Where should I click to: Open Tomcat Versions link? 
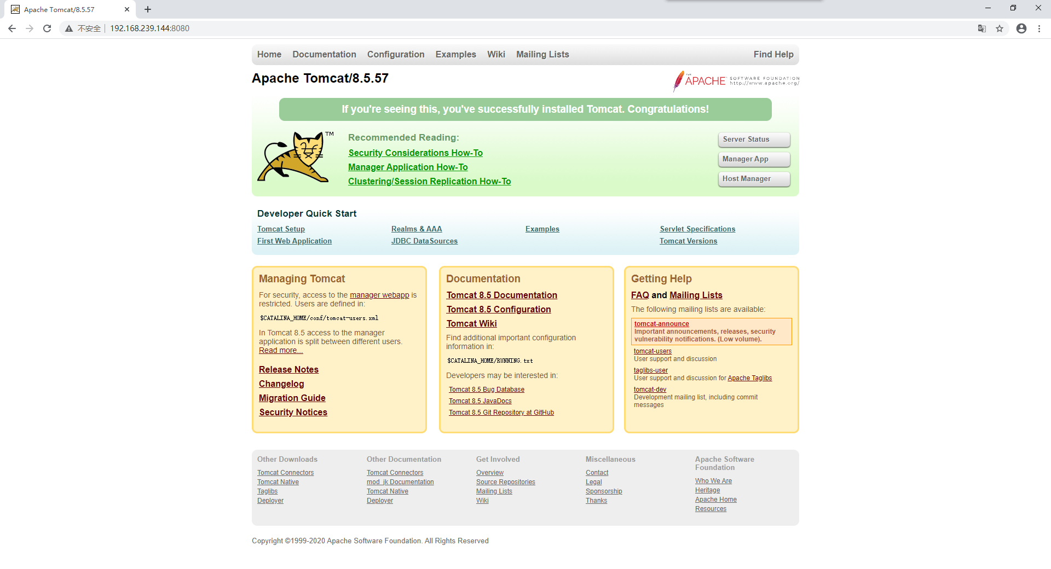coord(688,241)
